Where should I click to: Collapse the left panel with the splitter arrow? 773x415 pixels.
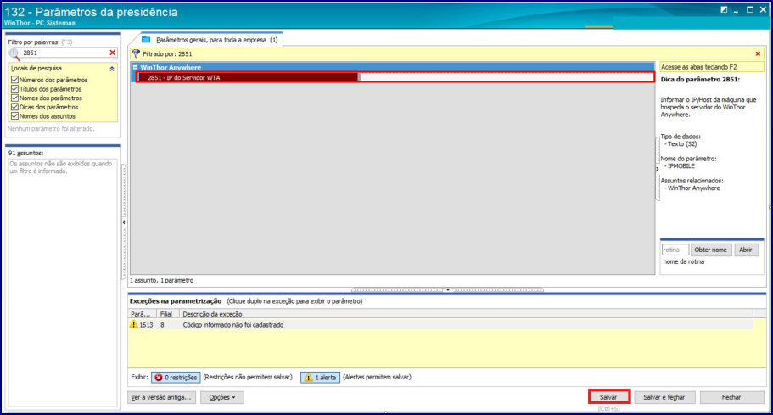click(x=124, y=222)
